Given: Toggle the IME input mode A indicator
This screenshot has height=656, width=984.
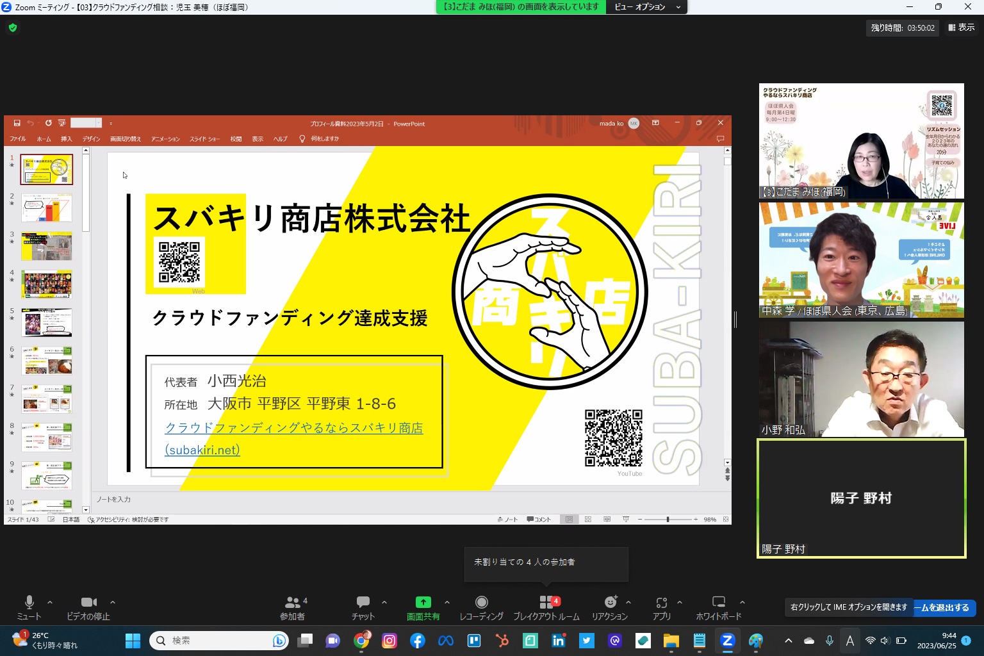Looking at the screenshot, I should (850, 641).
